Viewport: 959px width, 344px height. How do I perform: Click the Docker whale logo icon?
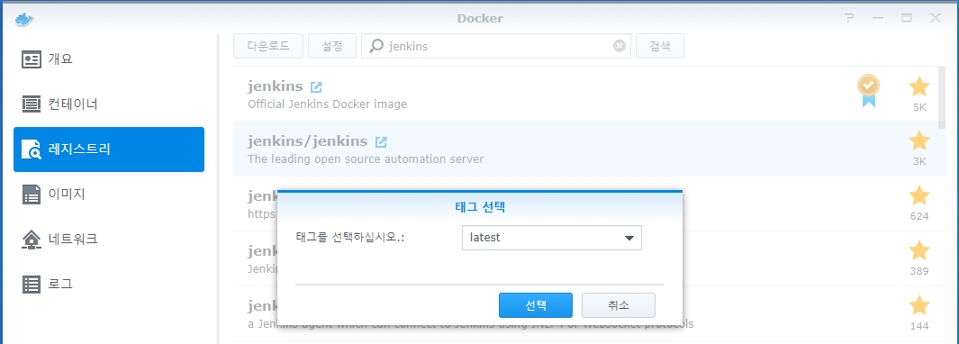click(24, 19)
